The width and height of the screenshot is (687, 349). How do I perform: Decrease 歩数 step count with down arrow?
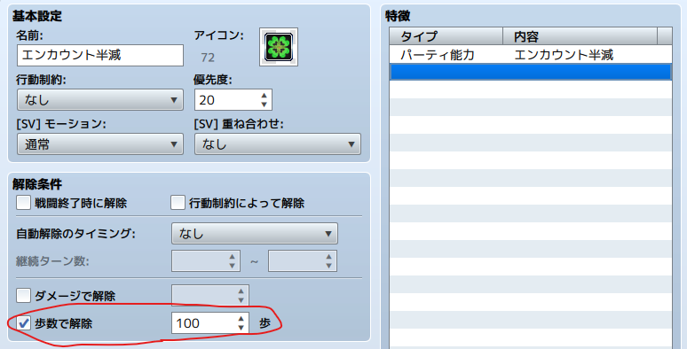coord(241,328)
